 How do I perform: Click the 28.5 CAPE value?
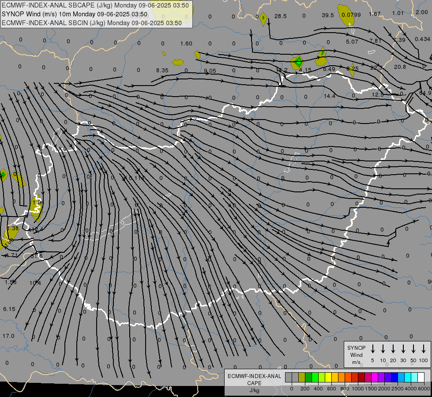[x=281, y=16]
